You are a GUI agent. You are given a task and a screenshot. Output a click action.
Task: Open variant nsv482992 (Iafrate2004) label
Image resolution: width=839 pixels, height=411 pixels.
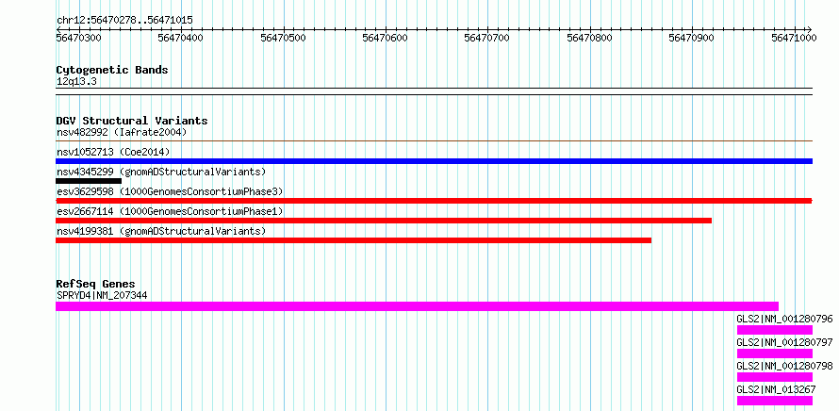point(122,132)
